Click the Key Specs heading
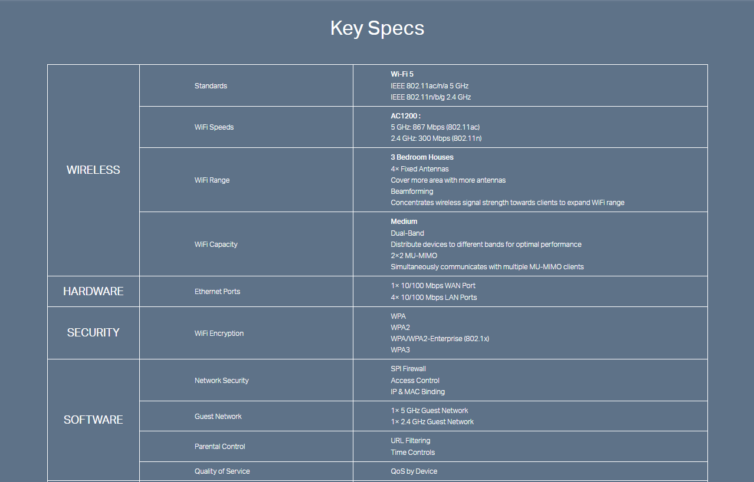This screenshot has width=754, height=482. click(377, 28)
